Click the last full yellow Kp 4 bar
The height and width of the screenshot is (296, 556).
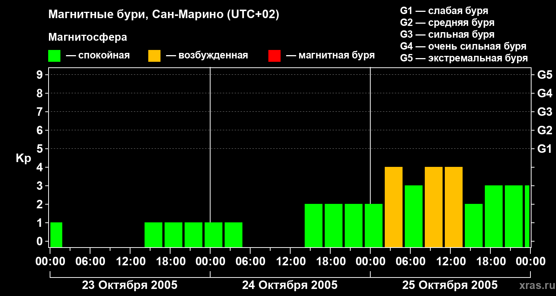pos(454,207)
